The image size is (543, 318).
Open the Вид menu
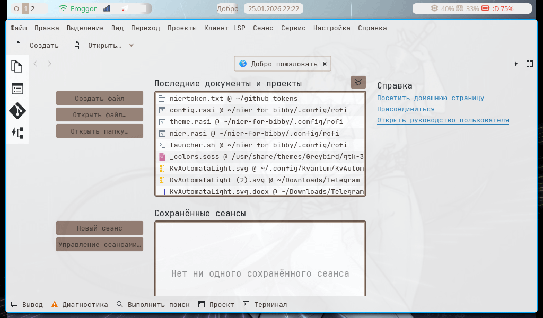pos(117,28)
